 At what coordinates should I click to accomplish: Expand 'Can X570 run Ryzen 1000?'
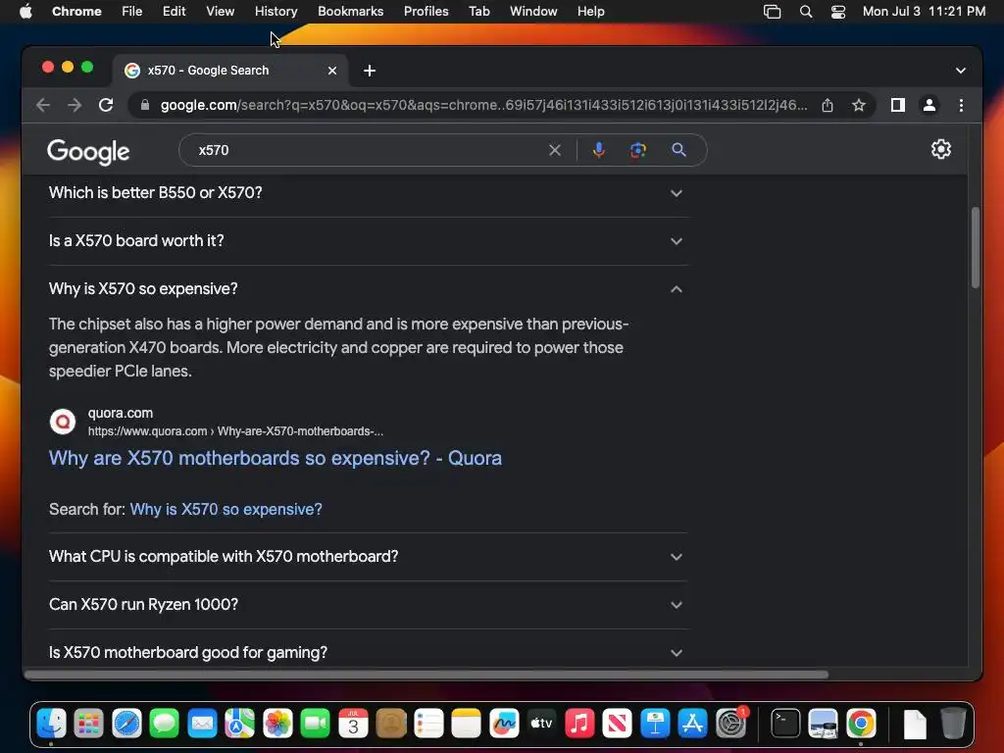click(x=369, y=604)
